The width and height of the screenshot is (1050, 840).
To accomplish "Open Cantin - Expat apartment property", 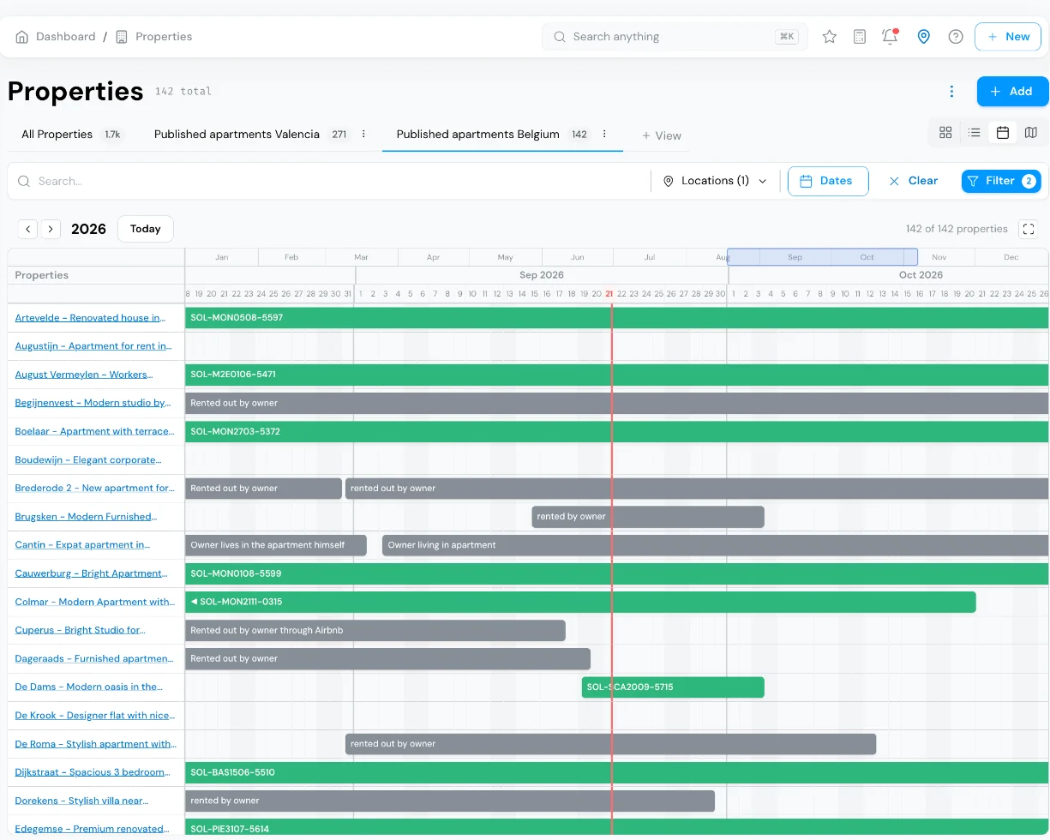I will tap(82, 545).
